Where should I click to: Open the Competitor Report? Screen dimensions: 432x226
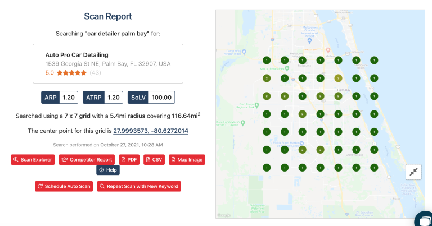pos(87,159)
